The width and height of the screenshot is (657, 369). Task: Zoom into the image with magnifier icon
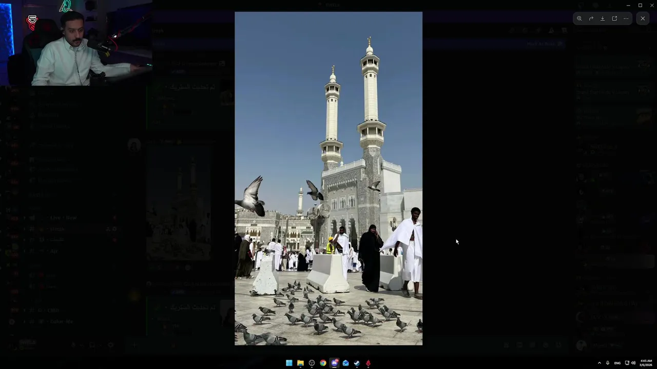click(x=579, y=18)
